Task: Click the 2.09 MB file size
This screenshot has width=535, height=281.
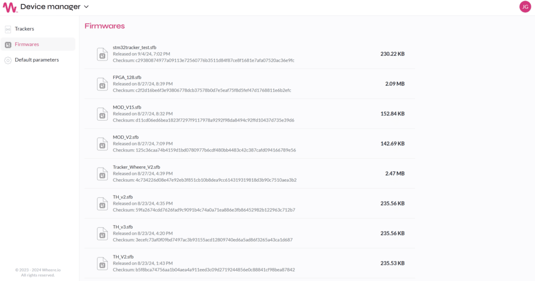Action: click(395, 84)
